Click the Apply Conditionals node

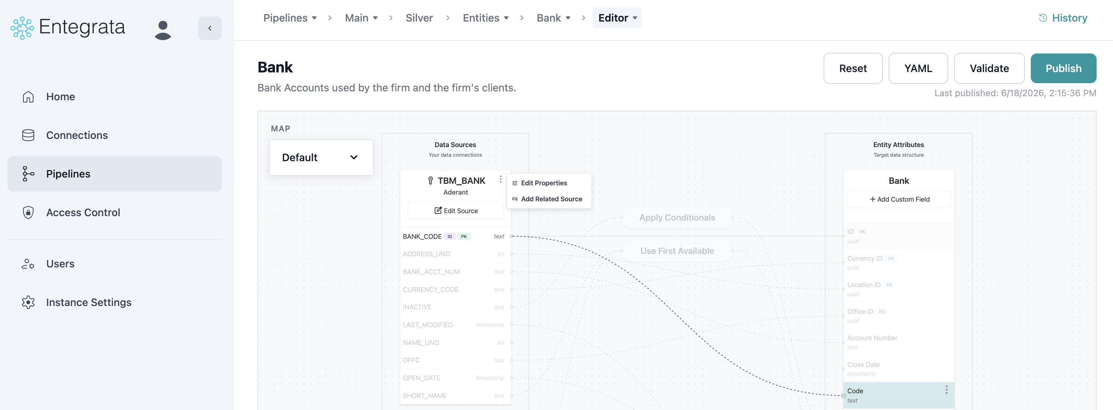tap(677, 218)
